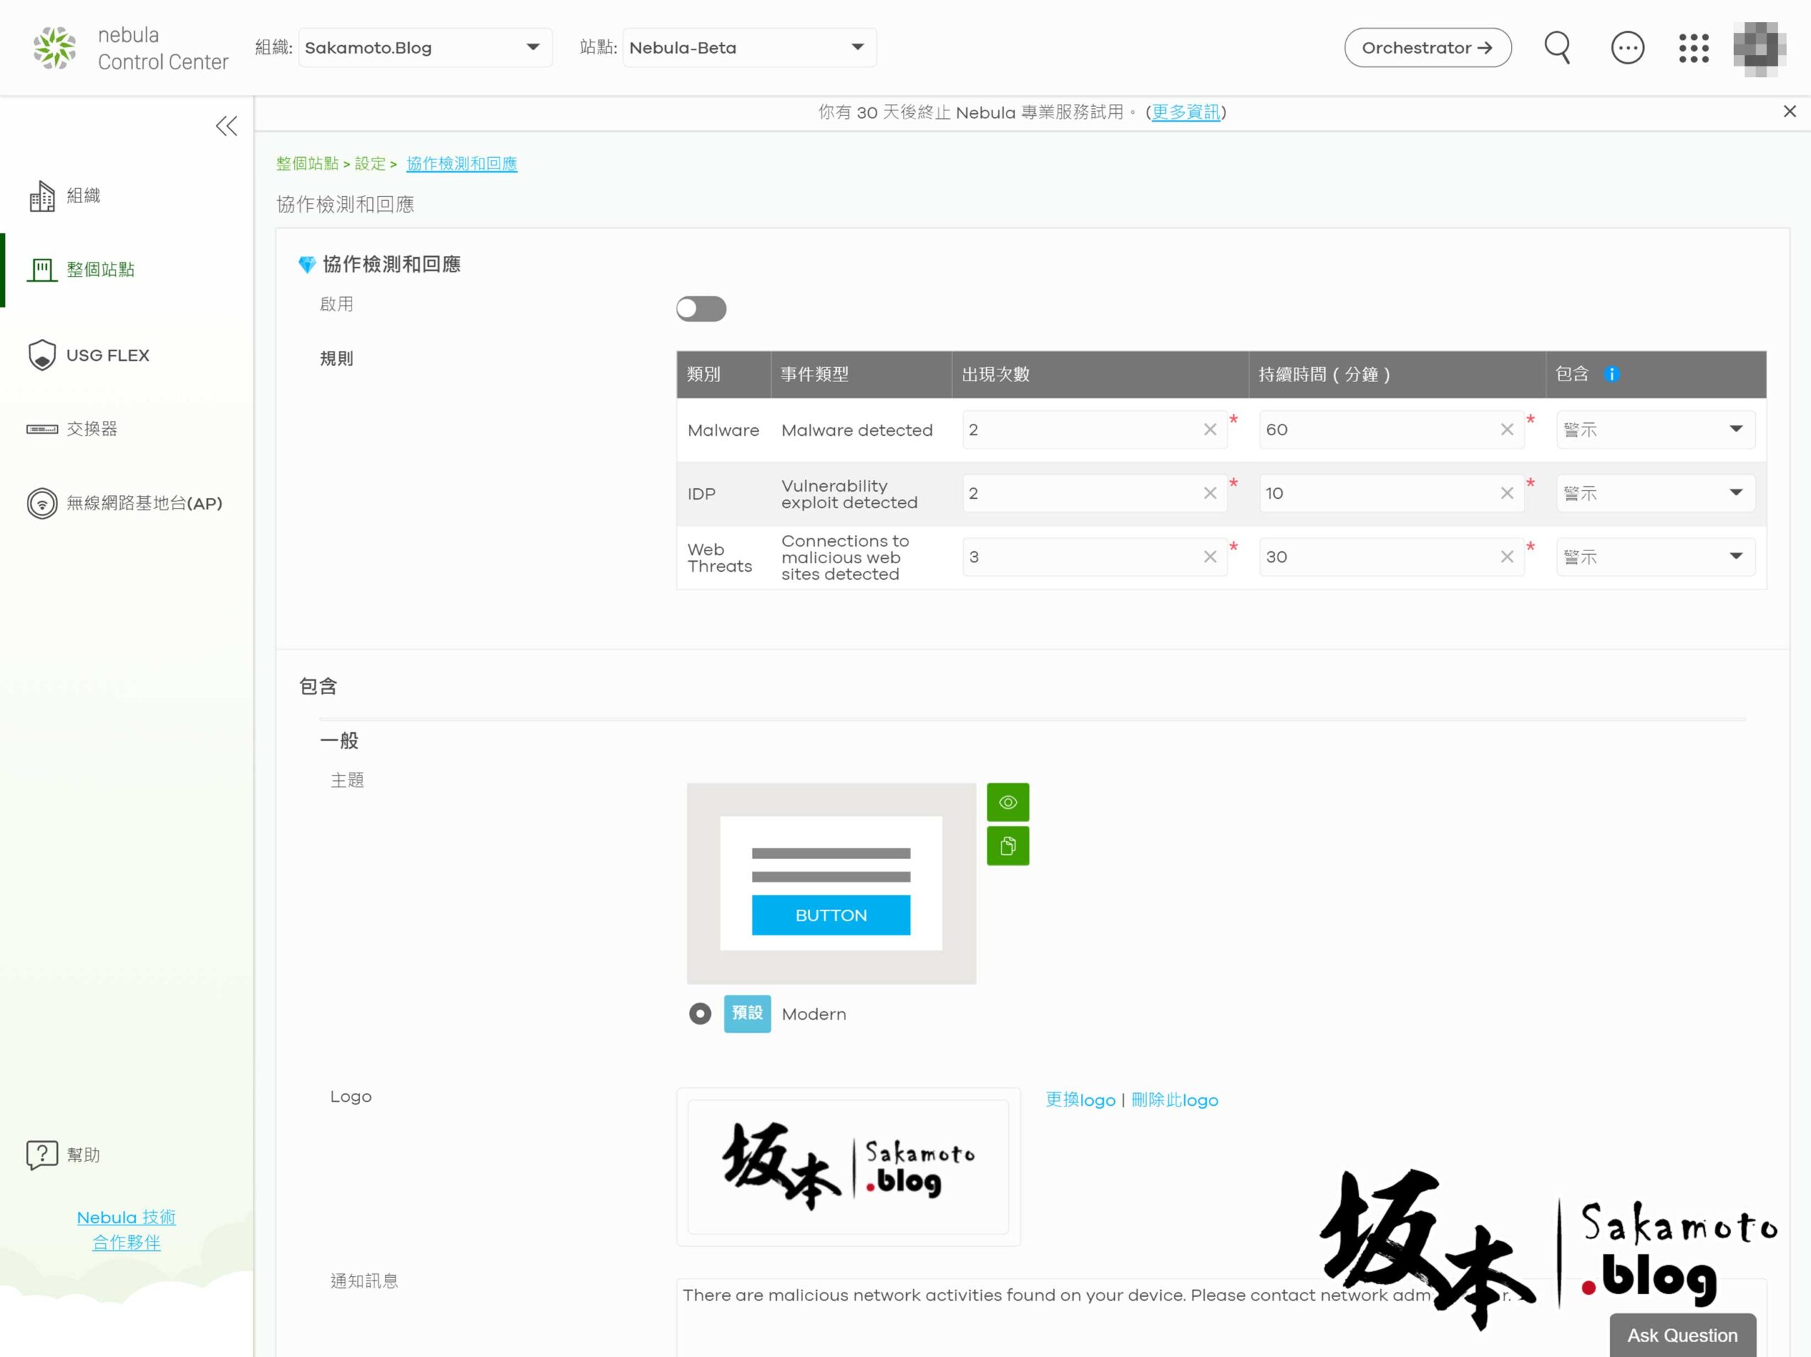Expand the IDP rule 警示 dropdown
The height and width of the screenshot is (1357, 1811).
tap(1655, 493)
